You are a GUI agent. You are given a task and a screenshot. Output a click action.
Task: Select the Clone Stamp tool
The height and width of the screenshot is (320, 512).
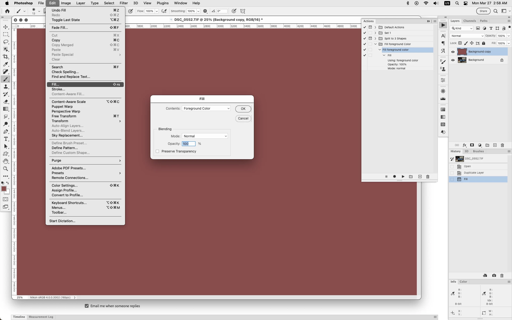[x=6, y=87]
